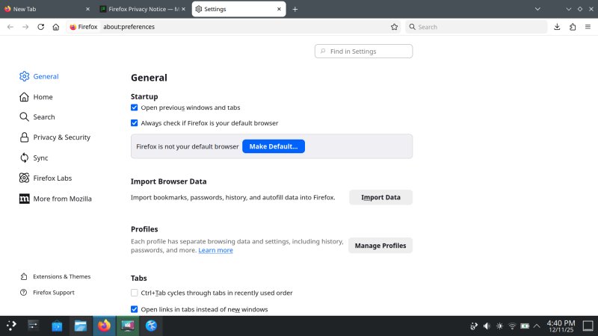Click the Firefox taskbar icon

(104, 326)
